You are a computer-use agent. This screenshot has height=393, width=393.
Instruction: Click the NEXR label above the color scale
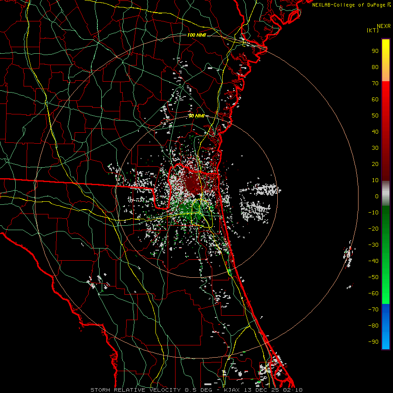click(383, 26)
